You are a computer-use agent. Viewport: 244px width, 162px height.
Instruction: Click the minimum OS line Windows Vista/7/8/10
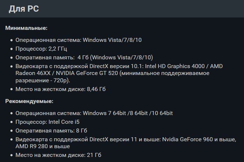click(x=79, y=40)
